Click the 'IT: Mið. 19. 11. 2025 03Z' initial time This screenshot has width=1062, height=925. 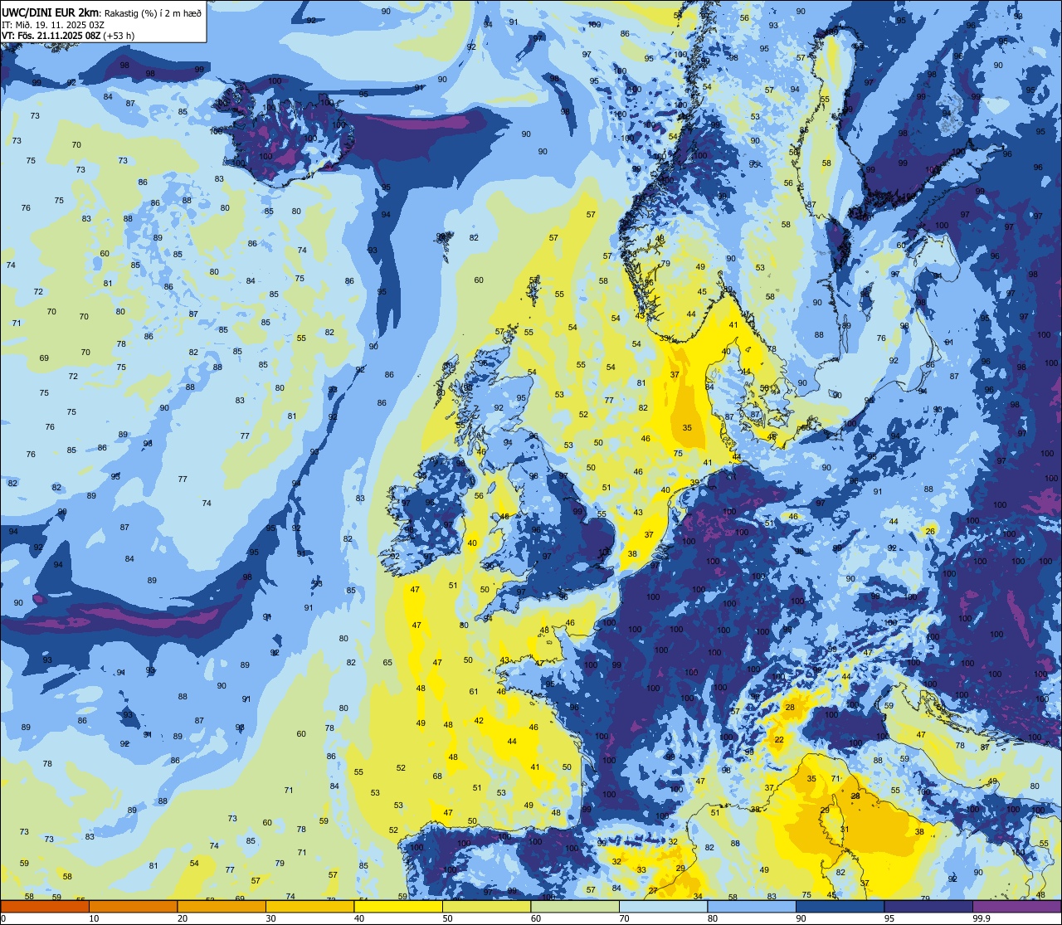click(52, 24)
